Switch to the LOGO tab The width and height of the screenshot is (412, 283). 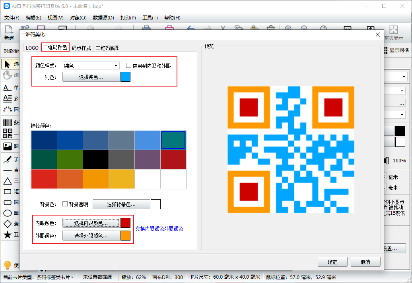tap(32, 48)
